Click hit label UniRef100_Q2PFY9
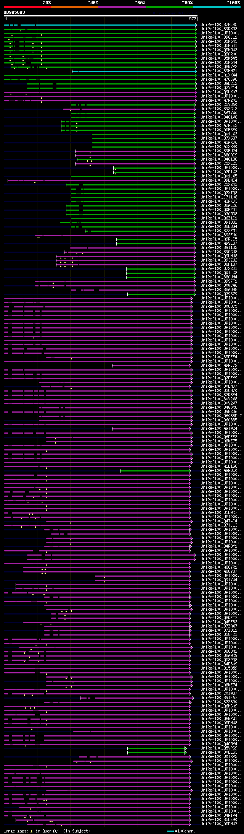 [219, 378]
